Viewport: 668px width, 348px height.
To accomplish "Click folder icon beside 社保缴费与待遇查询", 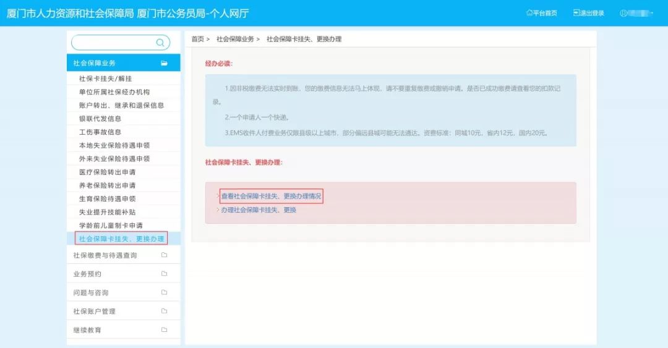I will pyautogui.click(x=164, y=255).
